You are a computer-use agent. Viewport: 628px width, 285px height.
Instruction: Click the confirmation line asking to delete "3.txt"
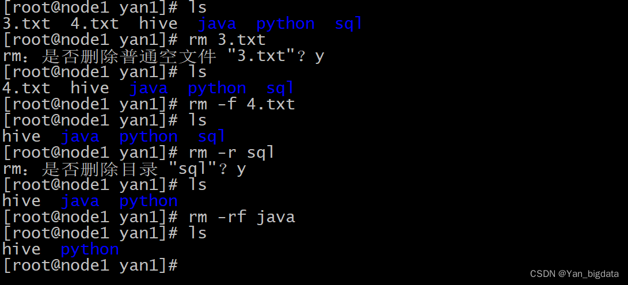click(163, 56)
